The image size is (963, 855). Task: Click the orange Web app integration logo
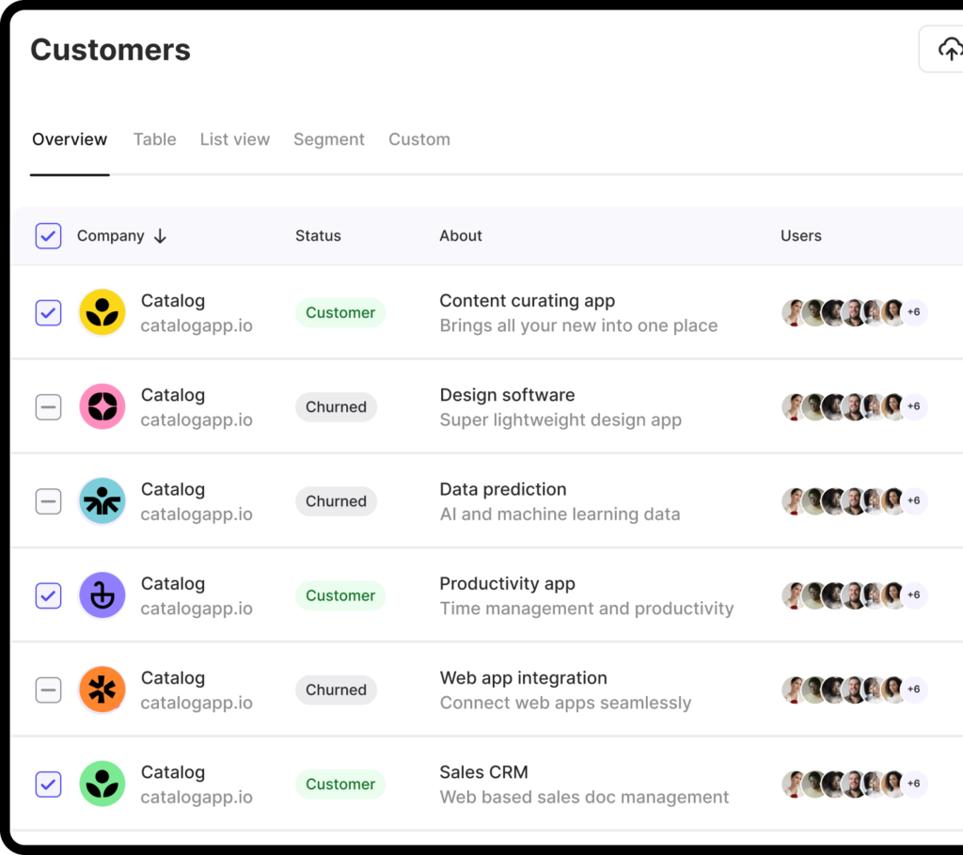(102, 689)
